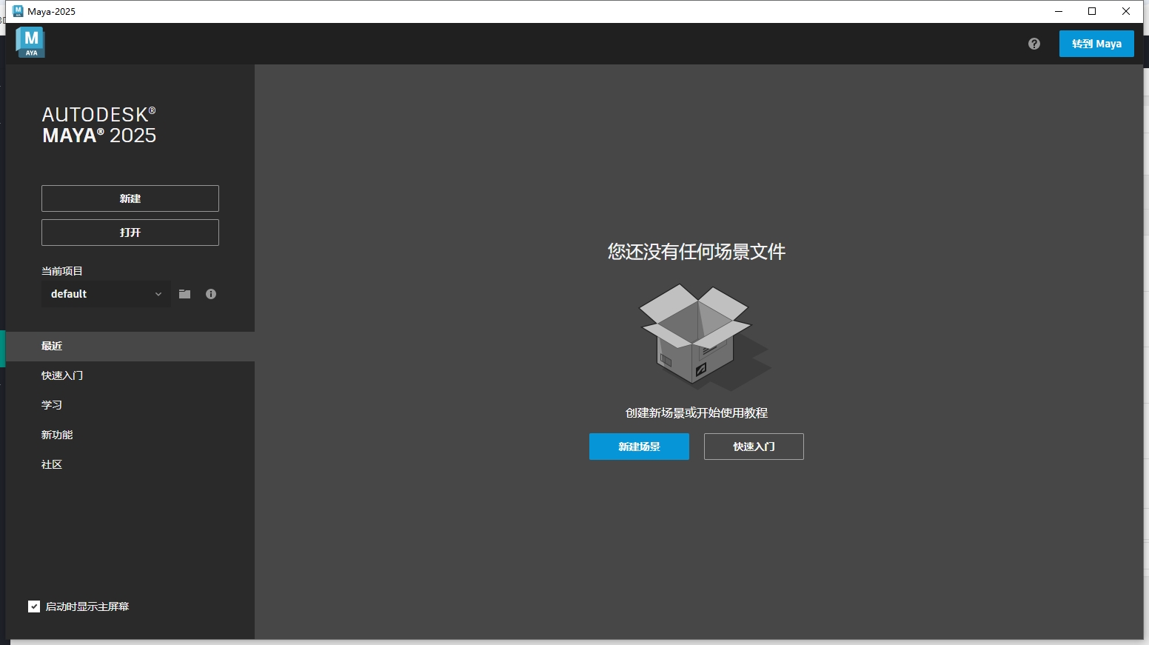1149x645 pixels.
Task: Open the help menu via question mark icon
Action: click(1034, 44)
